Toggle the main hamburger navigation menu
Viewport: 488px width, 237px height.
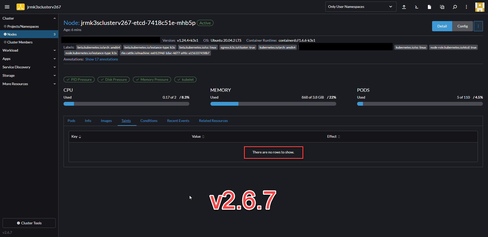pos(7,7)
